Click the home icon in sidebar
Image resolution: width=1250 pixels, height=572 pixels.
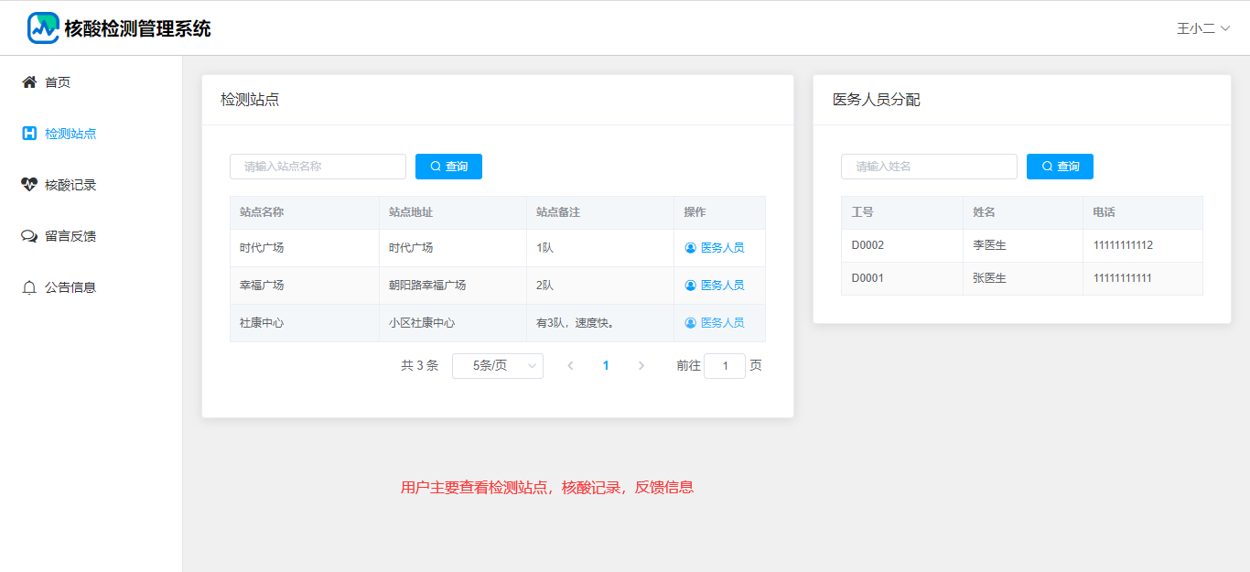click(29, 82)
